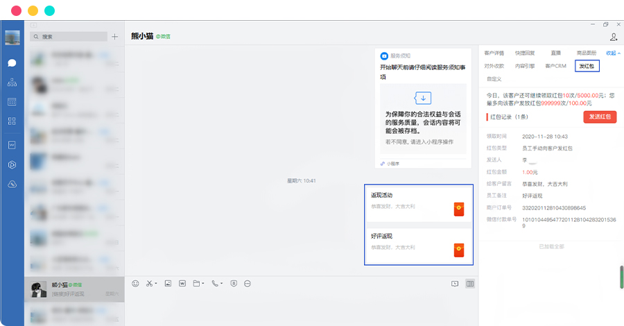
Task: Click the 搜索 search field
Action: (68, 37)
